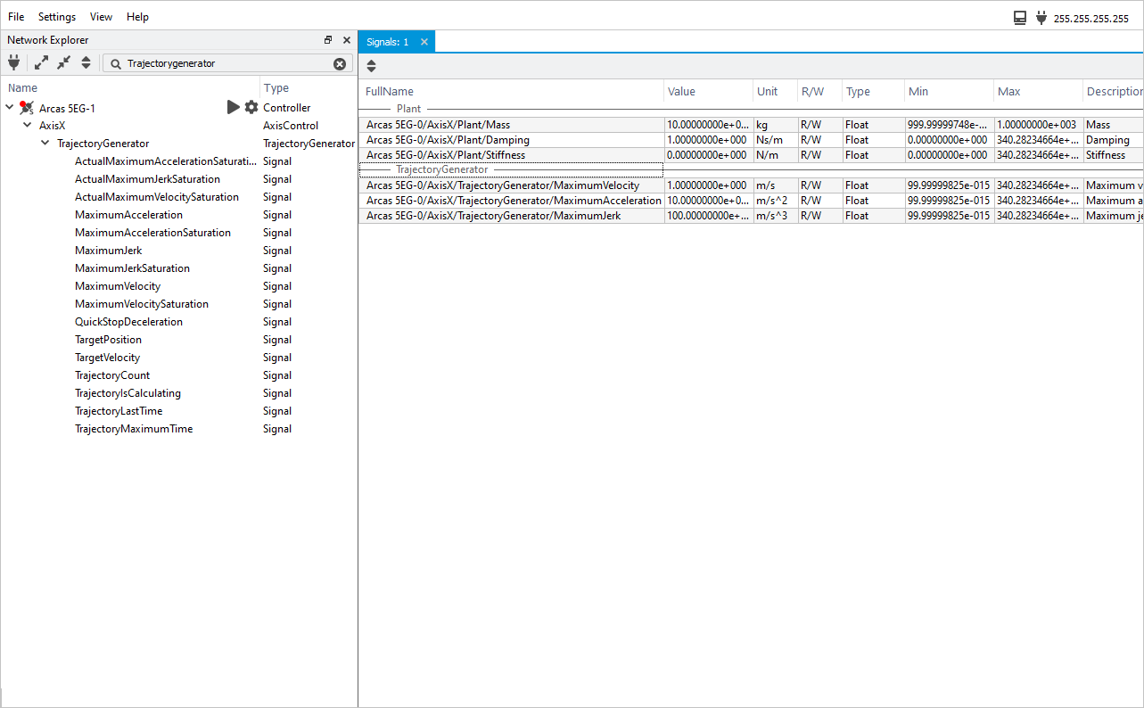Screen dimensions: 1144x708
Task: Float the Network Explorer panel
Action: tap(328, 40)
